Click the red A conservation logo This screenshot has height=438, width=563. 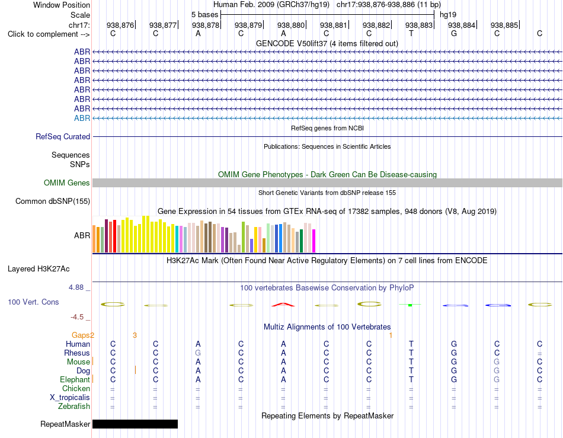point(283,305)
